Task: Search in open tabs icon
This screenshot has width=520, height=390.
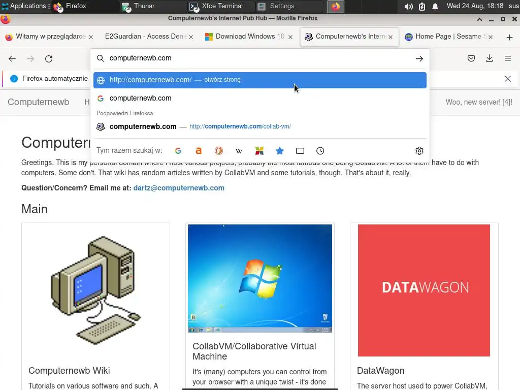Action: click(x=300, y=151)
